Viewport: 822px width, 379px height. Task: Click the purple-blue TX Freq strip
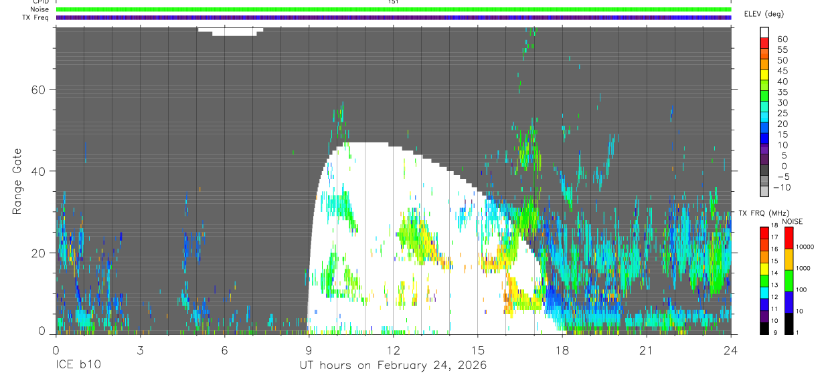click(x=394, y=18)
